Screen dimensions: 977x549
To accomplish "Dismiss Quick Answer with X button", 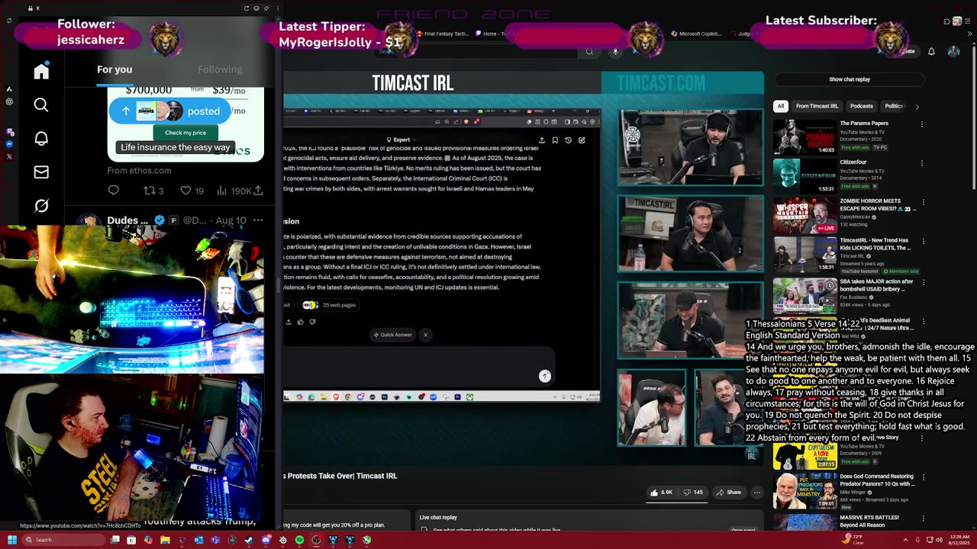I will [x=426, y=335].
